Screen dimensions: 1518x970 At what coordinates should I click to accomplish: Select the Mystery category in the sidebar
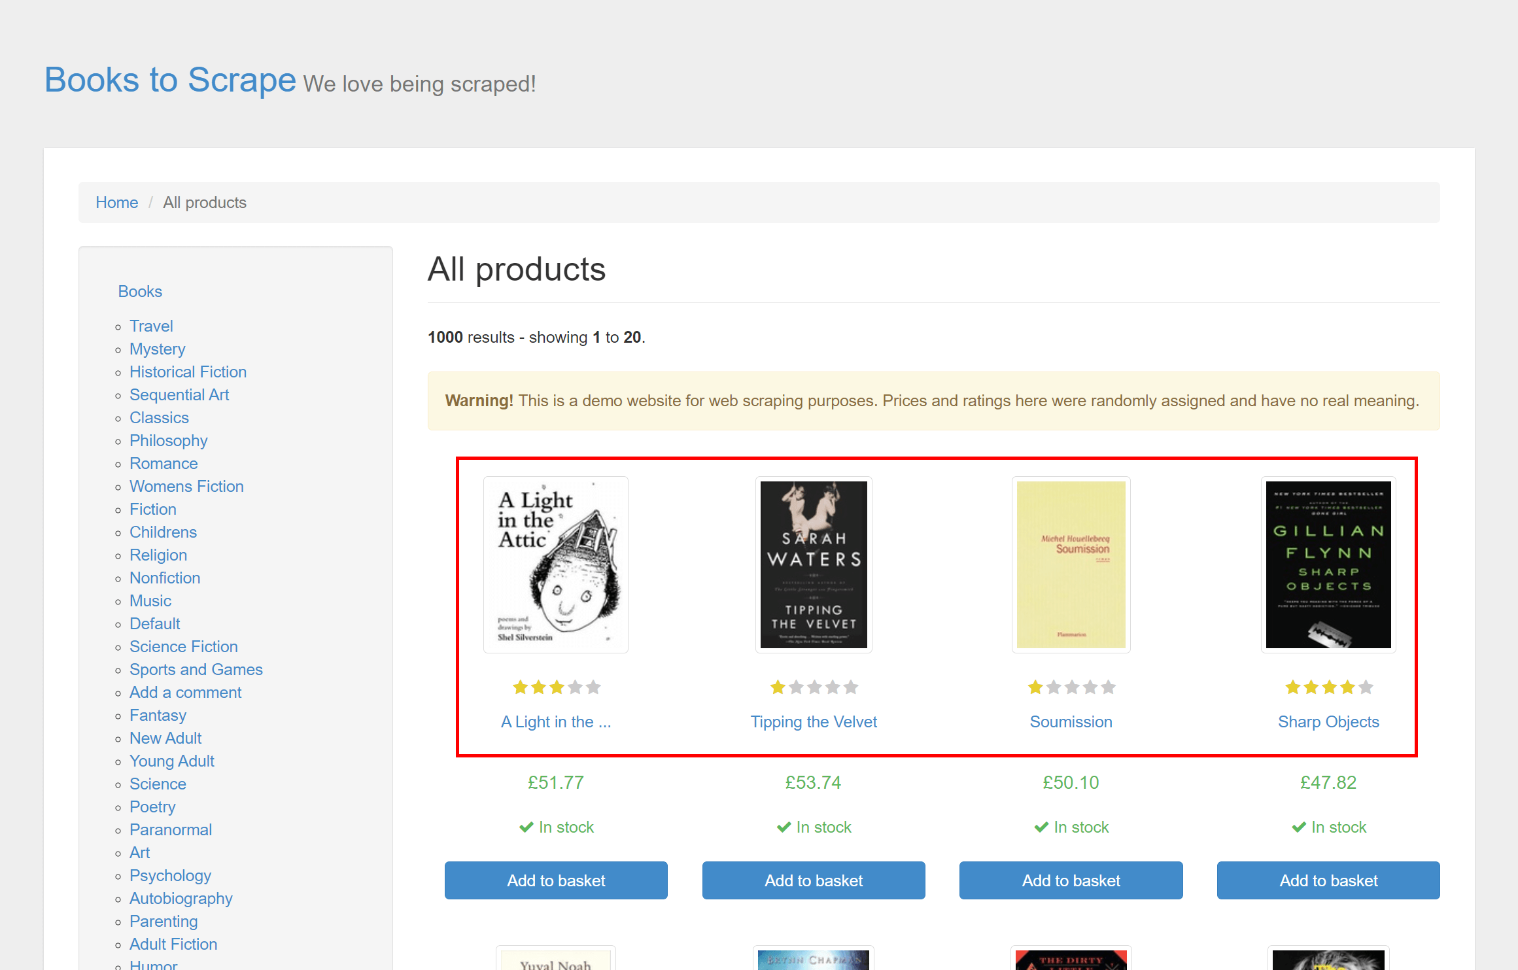click(157, 349)
